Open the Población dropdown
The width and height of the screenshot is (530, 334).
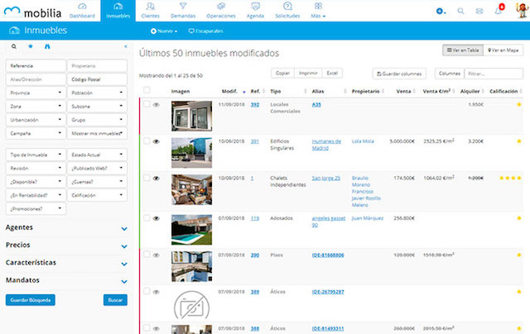(98, 93)
